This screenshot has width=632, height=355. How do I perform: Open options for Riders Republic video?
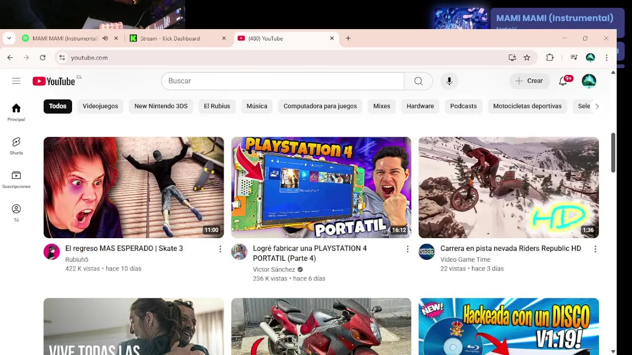[595, 249]
